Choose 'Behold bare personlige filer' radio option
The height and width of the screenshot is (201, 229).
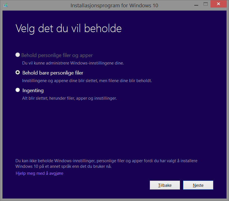coord(18,72)
